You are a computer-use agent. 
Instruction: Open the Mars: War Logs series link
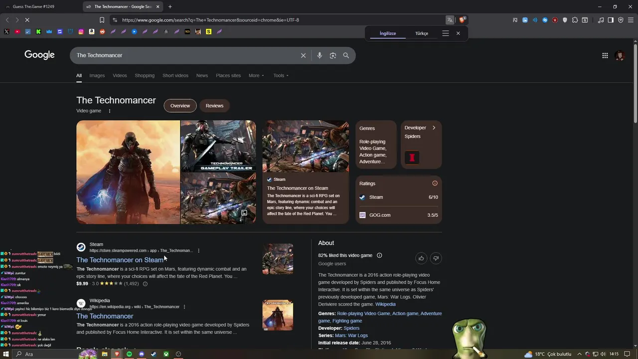click(351, 336)
